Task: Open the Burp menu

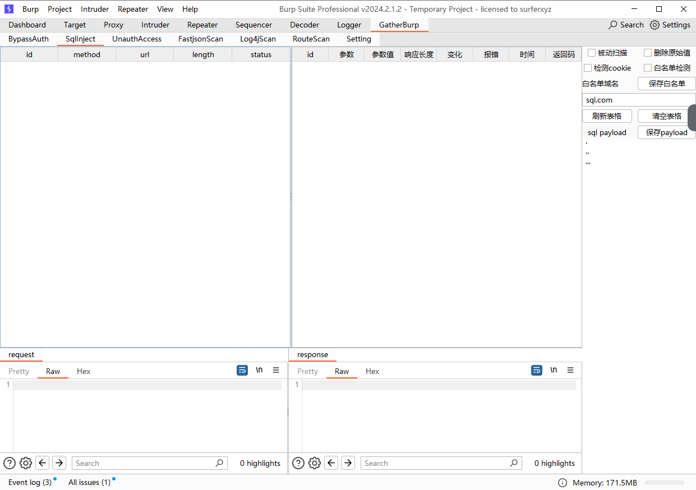Action: click(x=30, y=9)
